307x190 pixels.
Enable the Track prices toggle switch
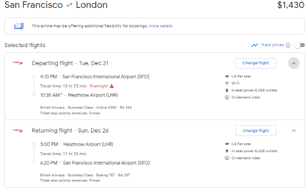click(x=299, y=45)
